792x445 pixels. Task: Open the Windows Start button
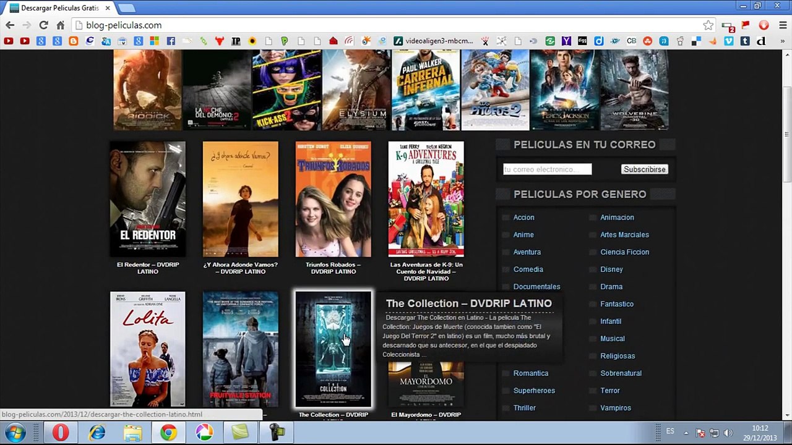[15, 433]
